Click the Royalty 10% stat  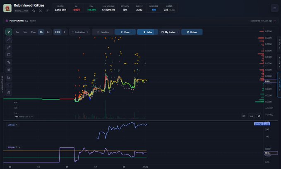coord(125,8)
